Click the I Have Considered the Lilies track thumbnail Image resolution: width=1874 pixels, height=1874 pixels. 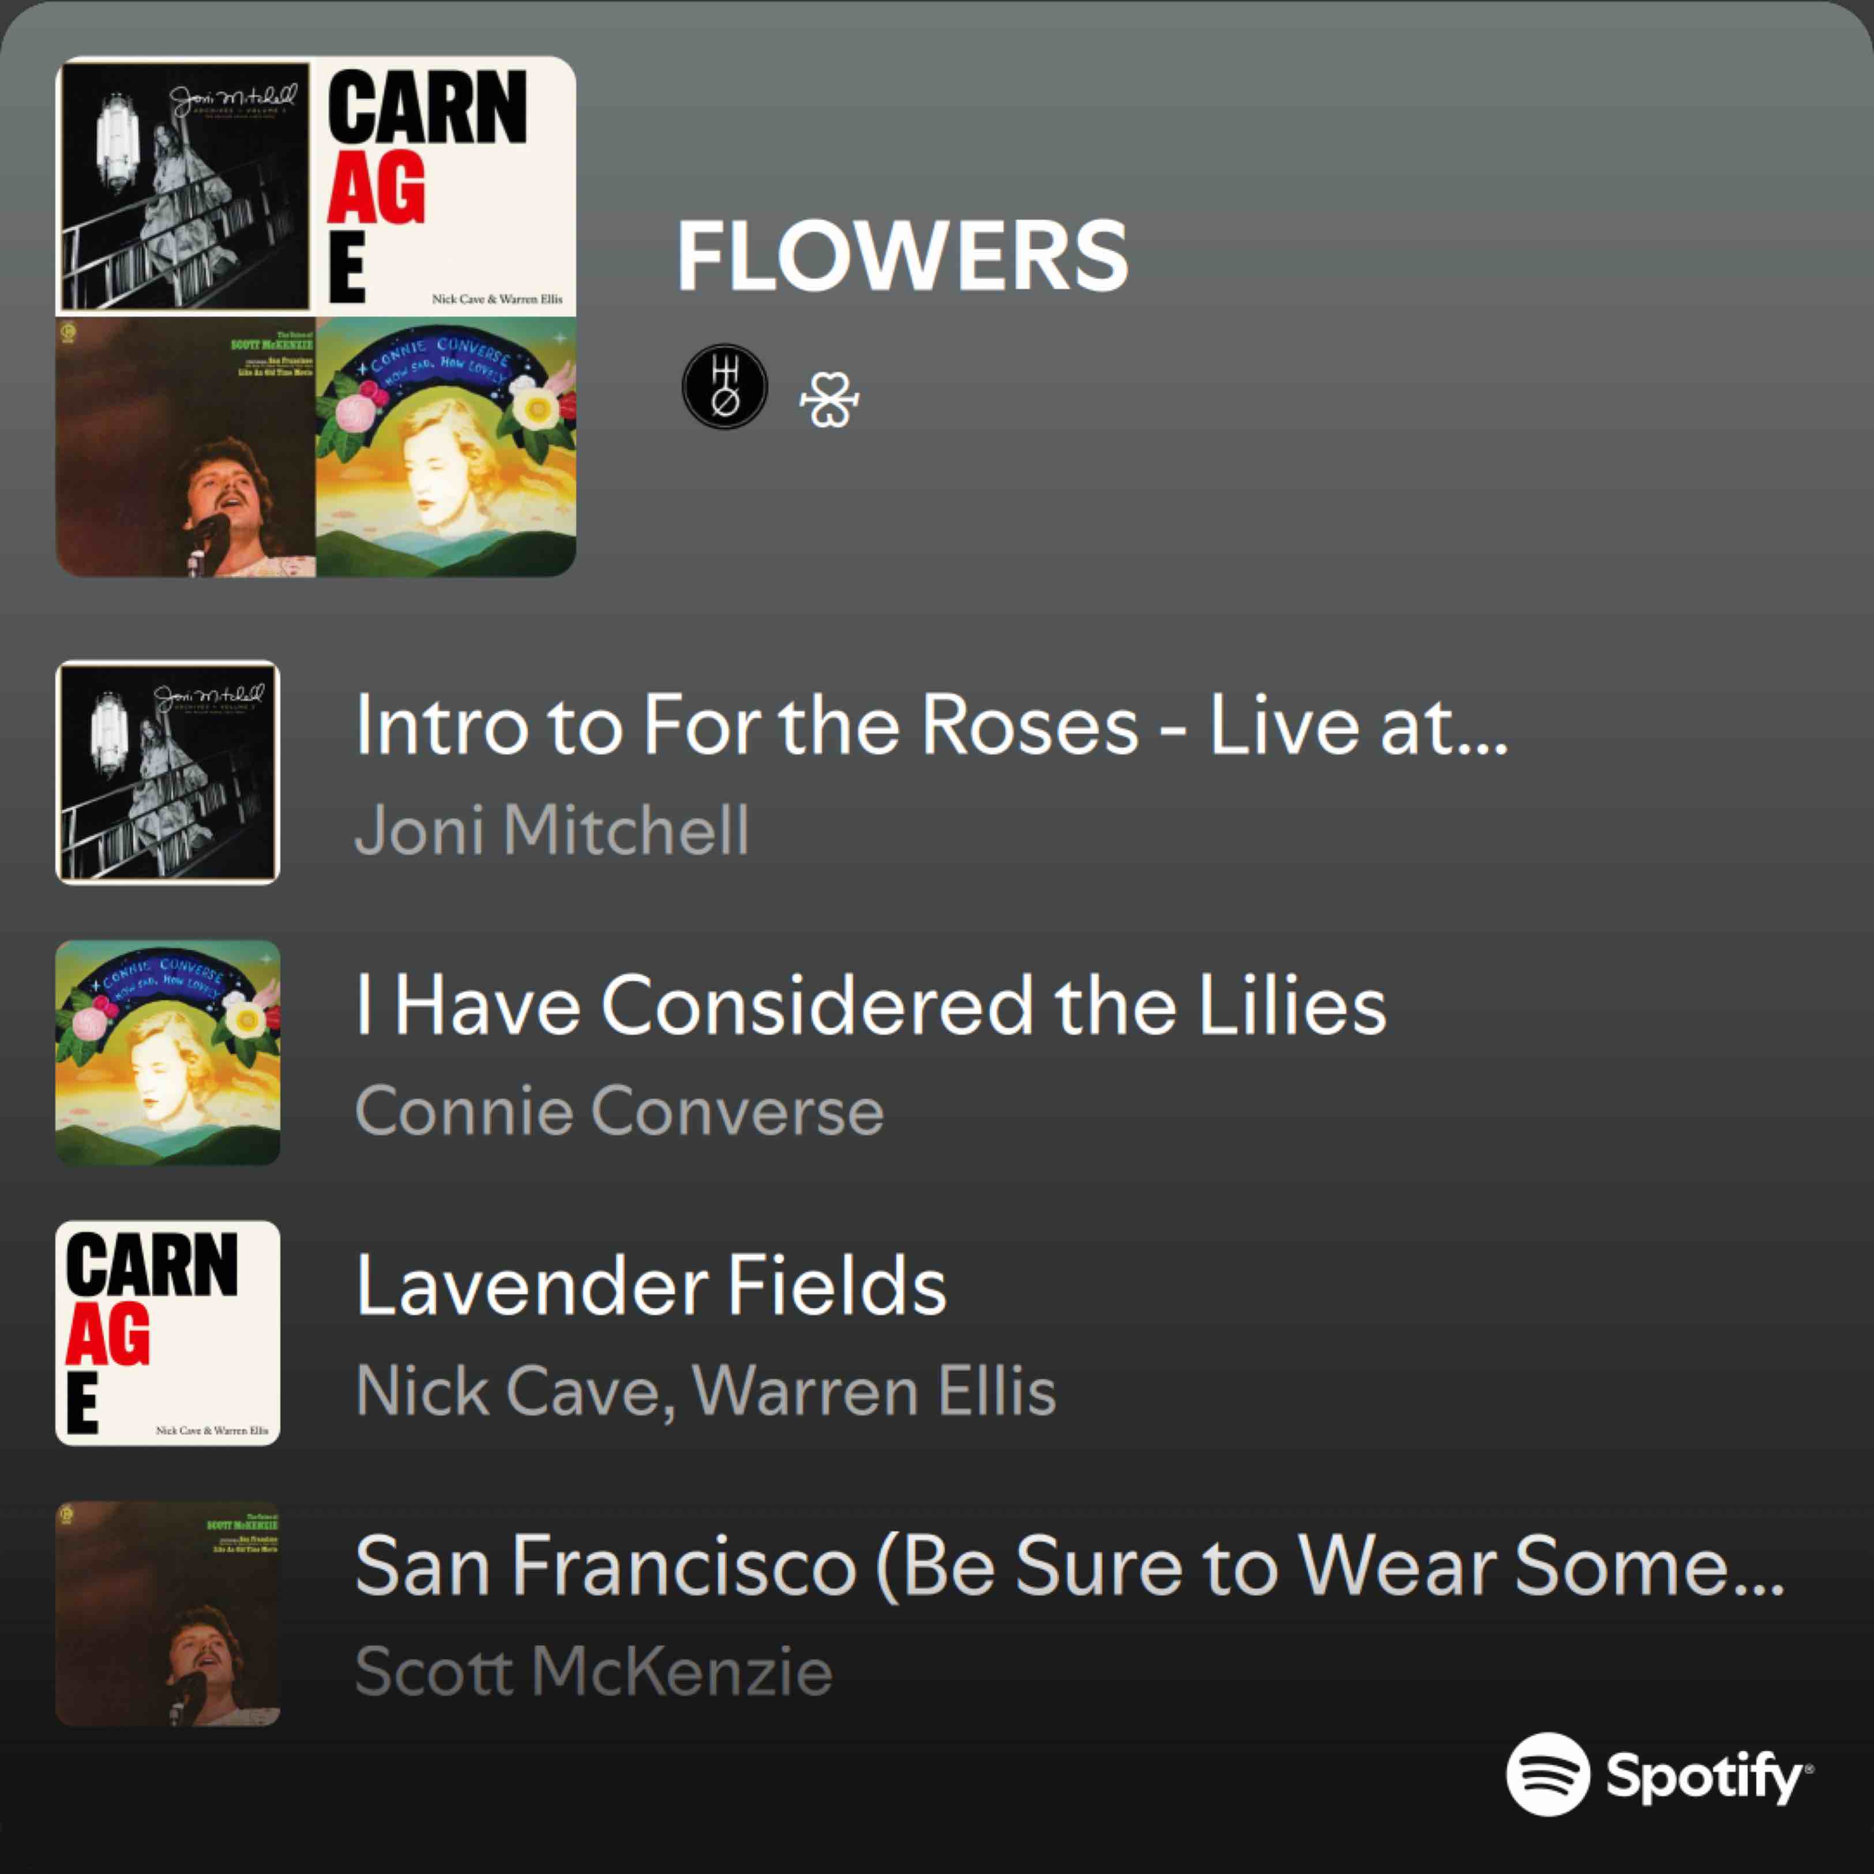pos(168,1053)
